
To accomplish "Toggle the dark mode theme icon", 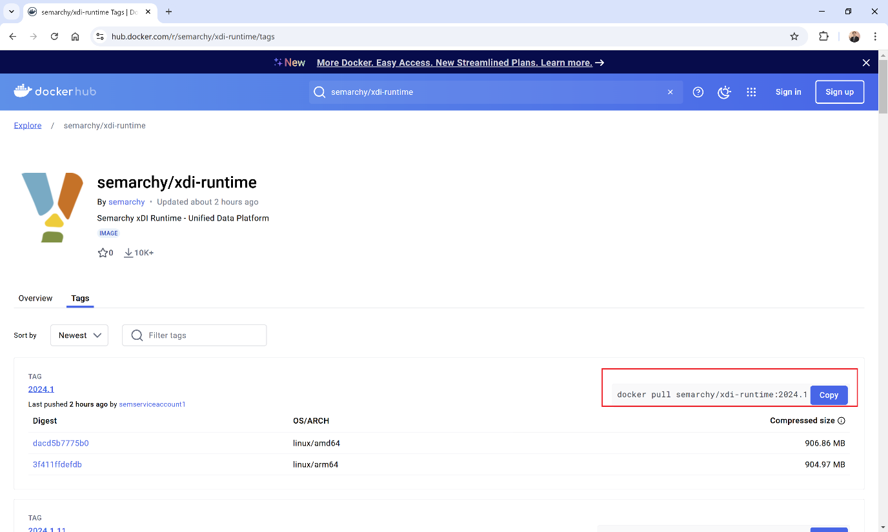I will click(724, 92).
